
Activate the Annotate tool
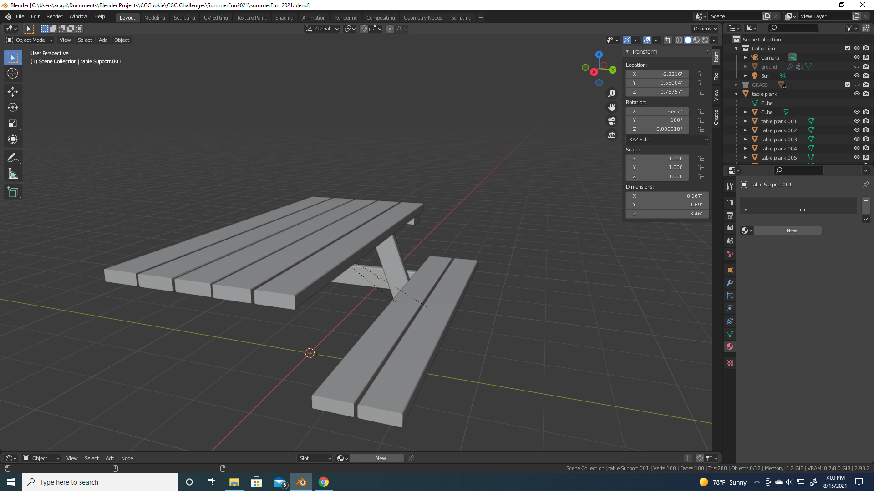pos(13,158)
